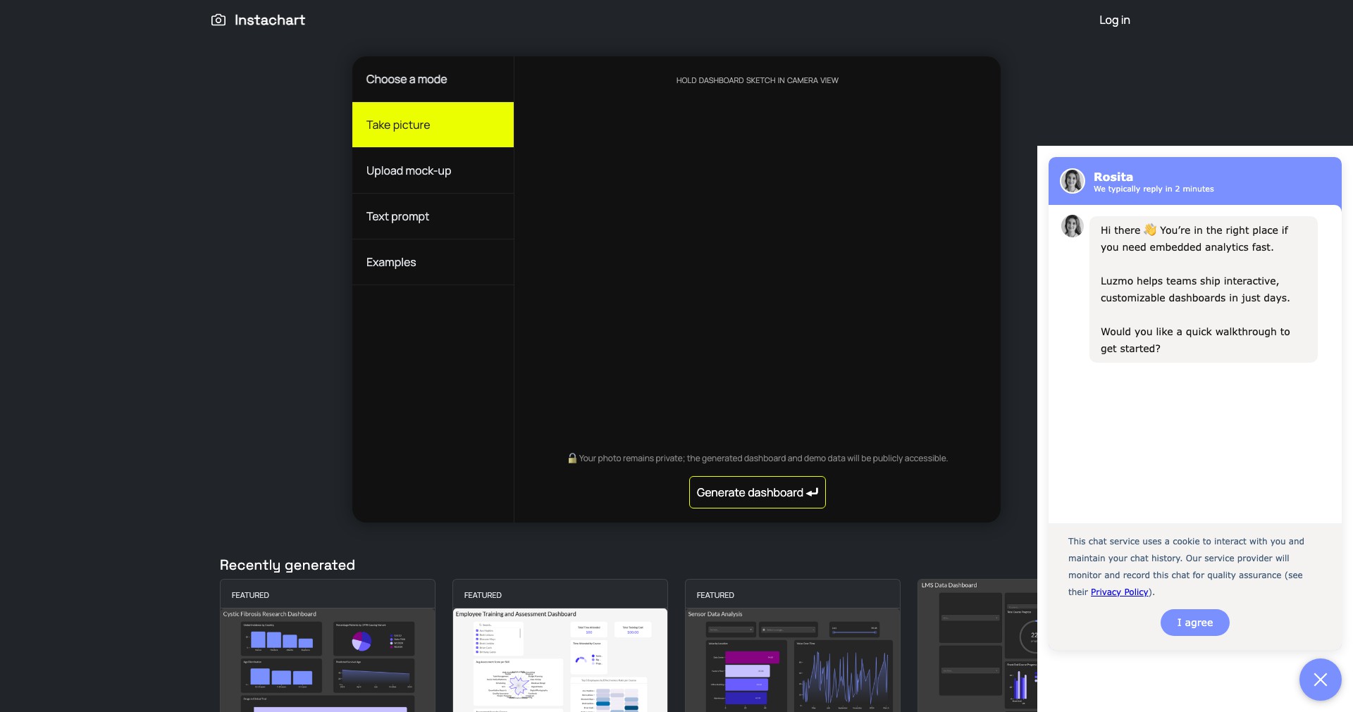Image resolution: width=1353 pixels, height=712 pixels.
Task: Click the FEATURED label on Employee Training card
Action: coord(483,595)
